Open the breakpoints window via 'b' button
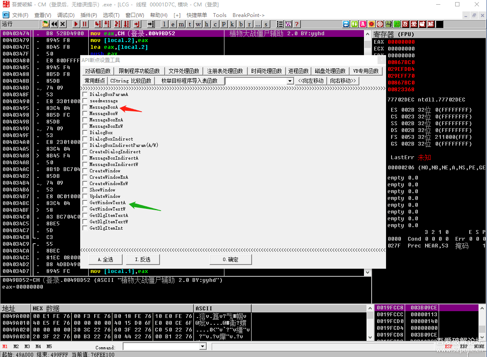The image size is (487, 357). [x=241, y=24]
